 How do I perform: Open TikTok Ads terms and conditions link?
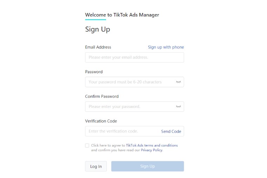pos(152,145)
